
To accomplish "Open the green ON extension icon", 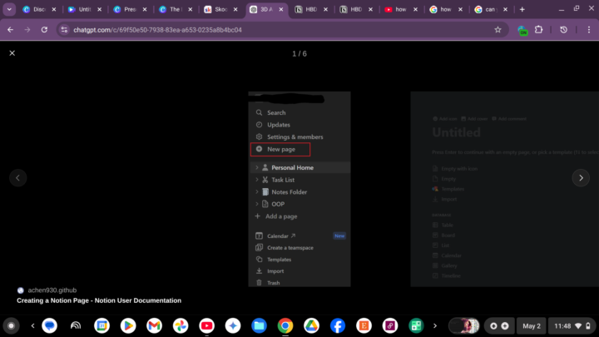I will coord(522,30).
